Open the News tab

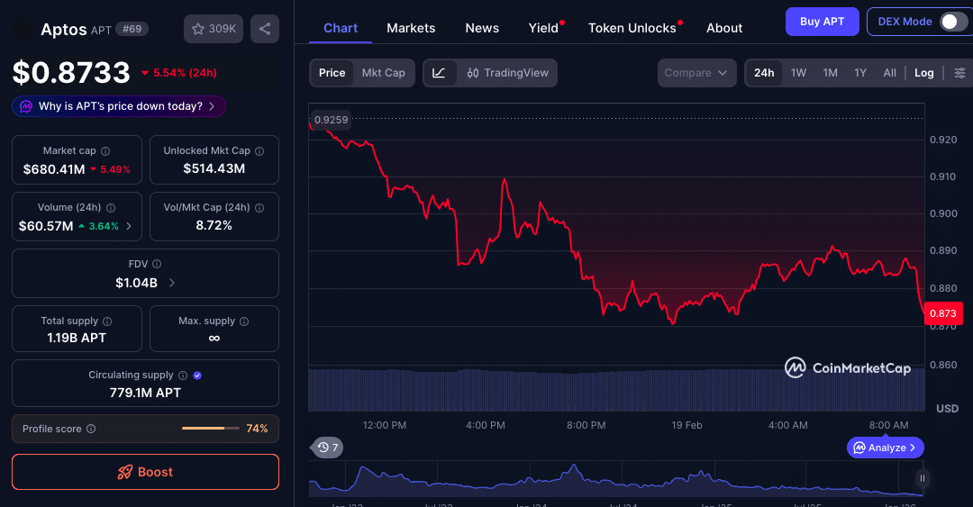click(482, 28)
